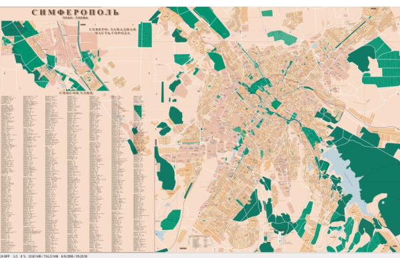Click the СЕВЕРО-ЗАПАДНАЯ ЧАСТЬ ГОРОДА label

coord(112,31)
